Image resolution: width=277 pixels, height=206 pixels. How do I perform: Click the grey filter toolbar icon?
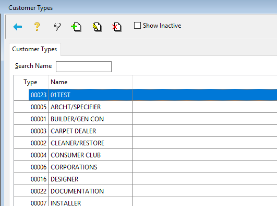(x=57, y=27)
